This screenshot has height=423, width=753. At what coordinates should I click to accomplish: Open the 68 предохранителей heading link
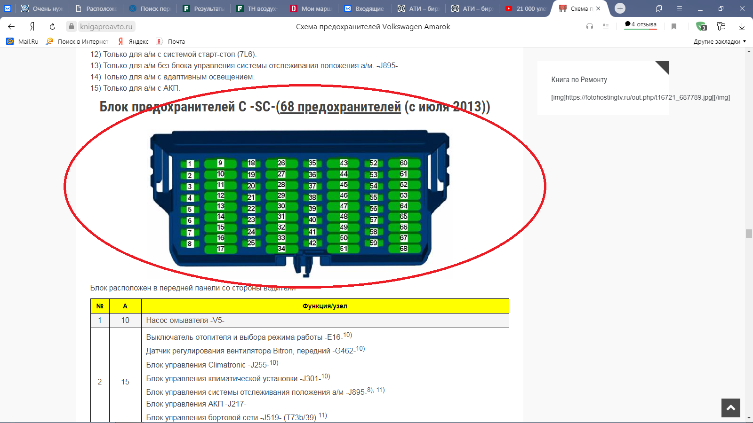(x=340, y=107)
